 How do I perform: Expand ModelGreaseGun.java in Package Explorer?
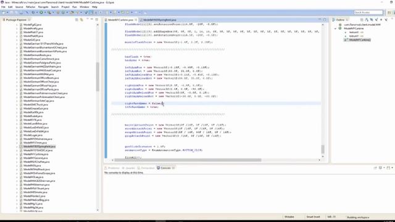(17, 109)
